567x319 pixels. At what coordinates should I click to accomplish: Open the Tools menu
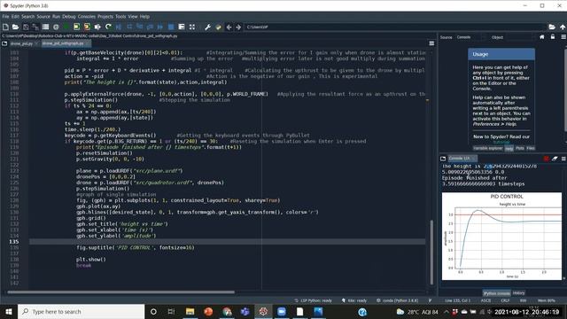(120, 17)
